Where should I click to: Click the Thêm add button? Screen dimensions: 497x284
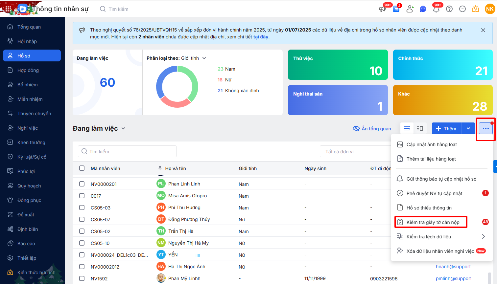point(446,128)
